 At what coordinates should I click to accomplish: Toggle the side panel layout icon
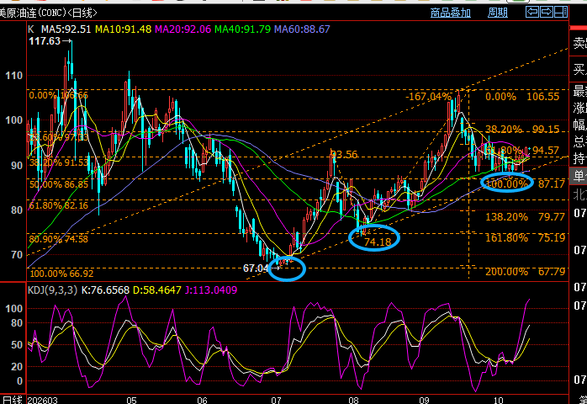(x=560, y=12)
